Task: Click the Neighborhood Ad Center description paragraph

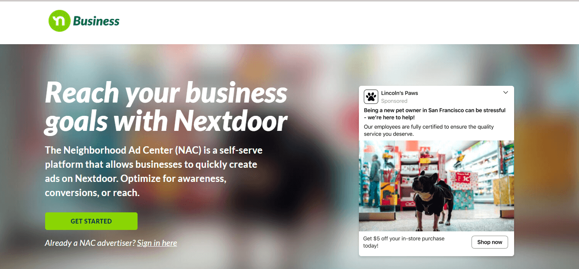Action: pos(153,172)
